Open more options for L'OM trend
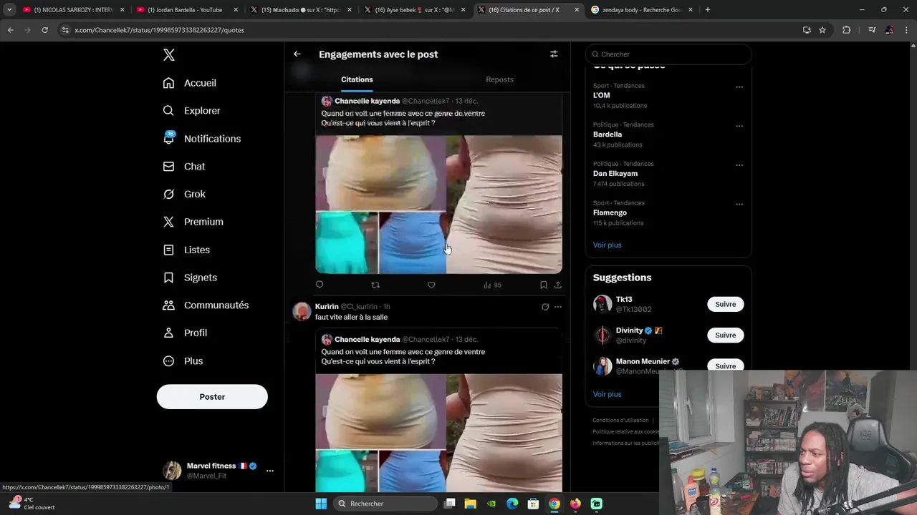The width and height of the screenshot is (917, 515). click(739, 87)
